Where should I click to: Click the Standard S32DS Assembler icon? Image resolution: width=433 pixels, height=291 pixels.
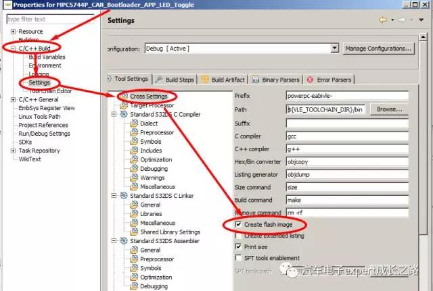click(124, 240)
